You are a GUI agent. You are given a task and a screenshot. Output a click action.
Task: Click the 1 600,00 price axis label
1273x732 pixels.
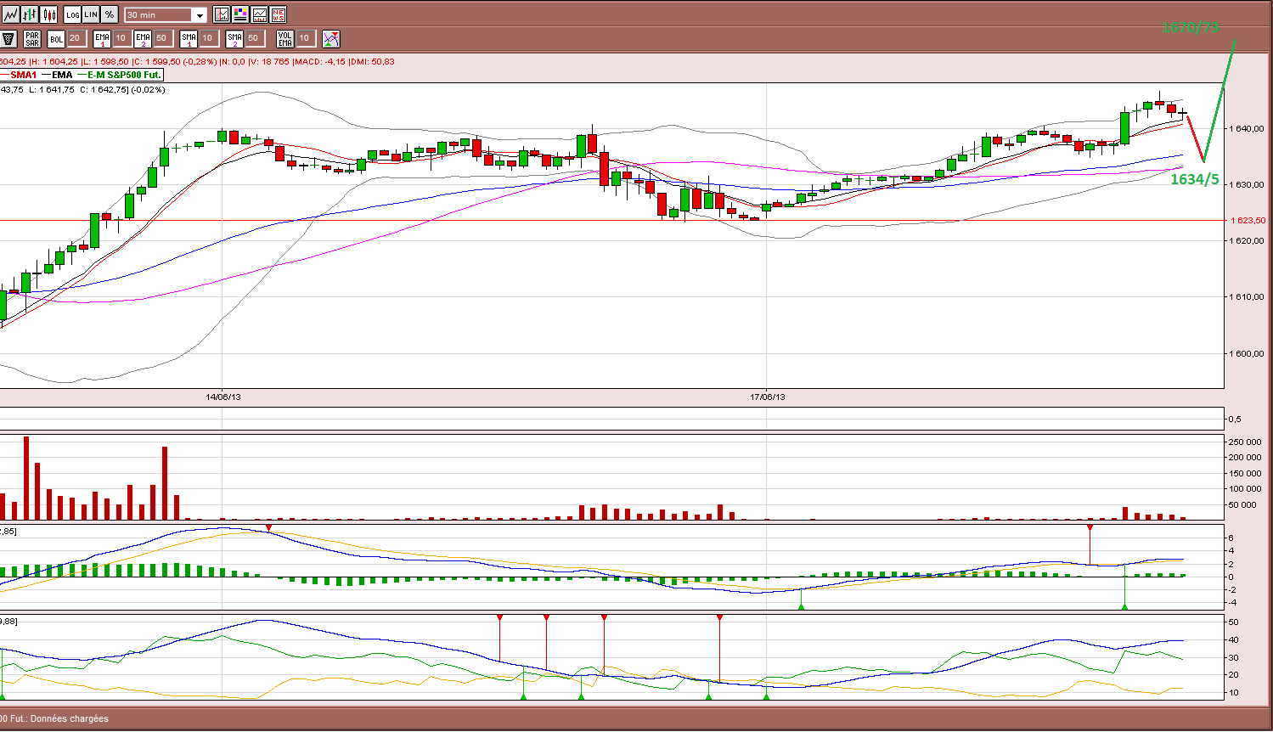point(1248,353)
